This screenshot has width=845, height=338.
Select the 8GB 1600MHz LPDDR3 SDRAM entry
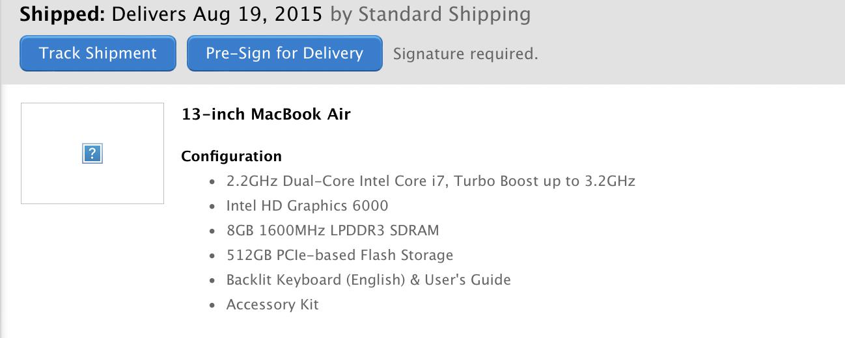pos(333,230)
